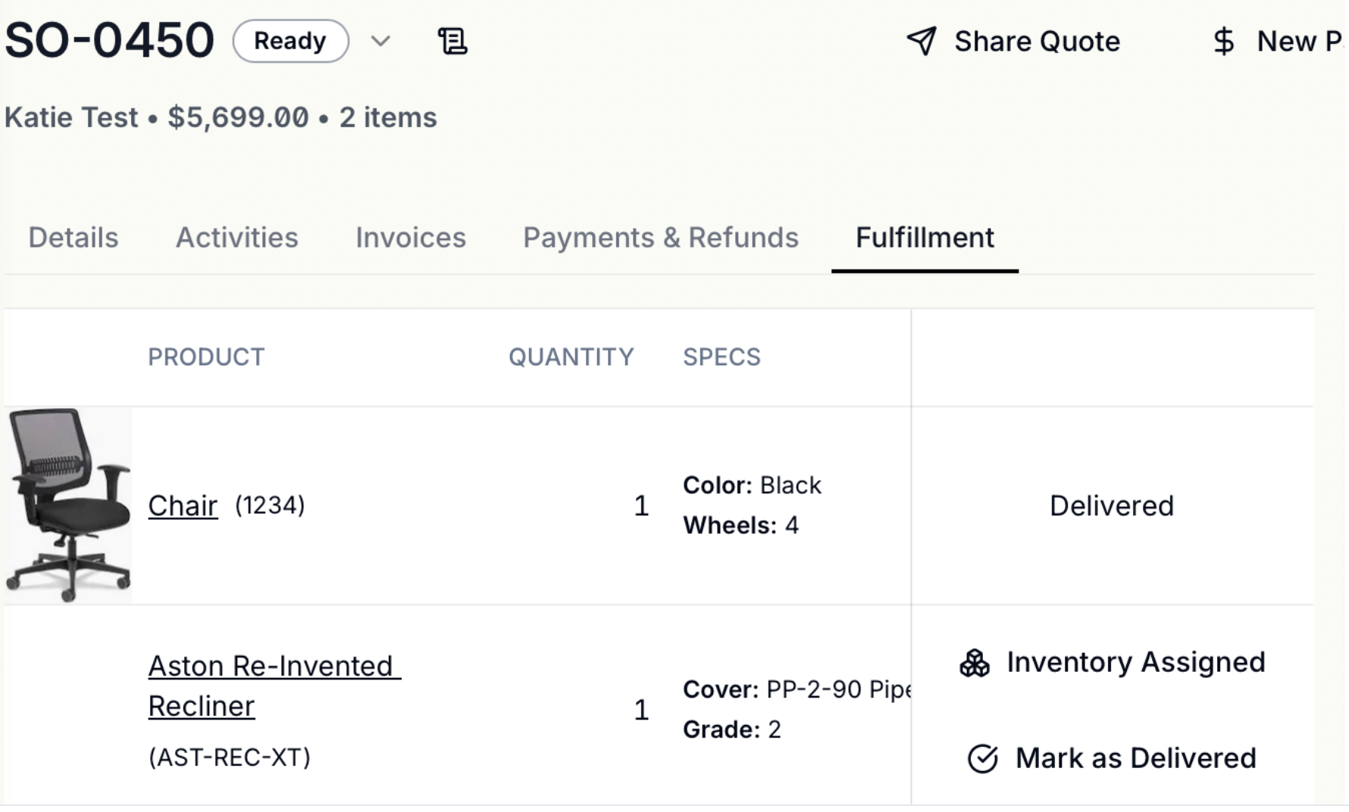Switch to the Details tab
This screenshot has width=1349, height=812.
74,238
